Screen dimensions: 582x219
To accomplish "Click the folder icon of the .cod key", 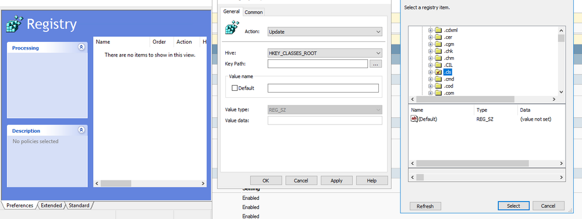I will pyautogui.click(x=438, y=86).
